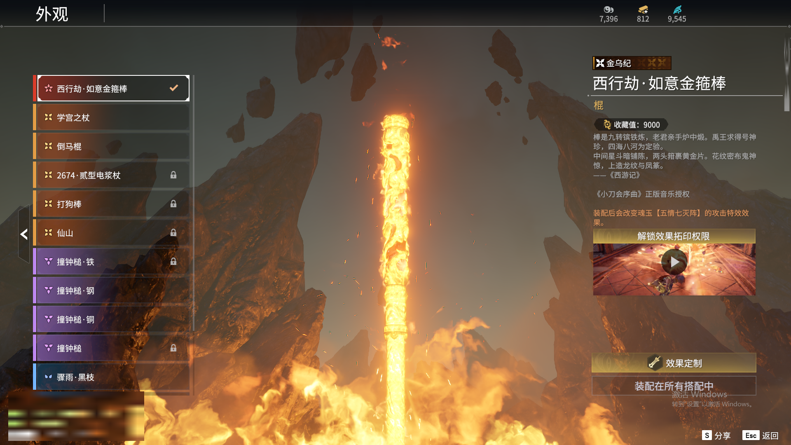
Task: Click the 西行劫·如意金箍棒 title heading
Action: 659,83
